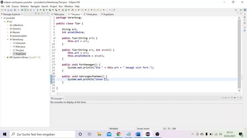Expand the praxisprojekte package

tap(8, 36)
